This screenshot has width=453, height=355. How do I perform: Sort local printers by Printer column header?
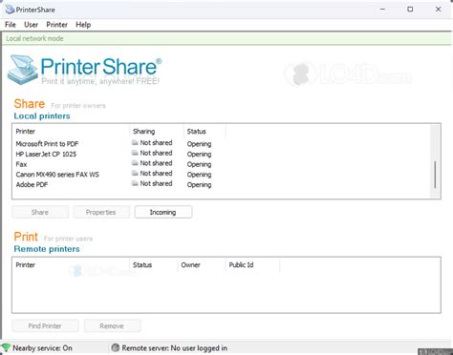point(71,132)
